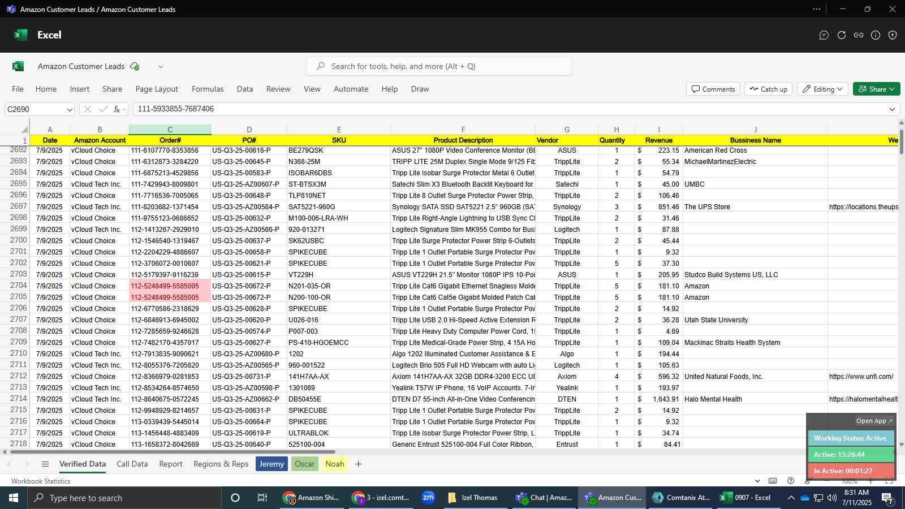Switch to the green Oscar sheet tab
Screen dimensions: 905x509
click(x=304, y=464)
